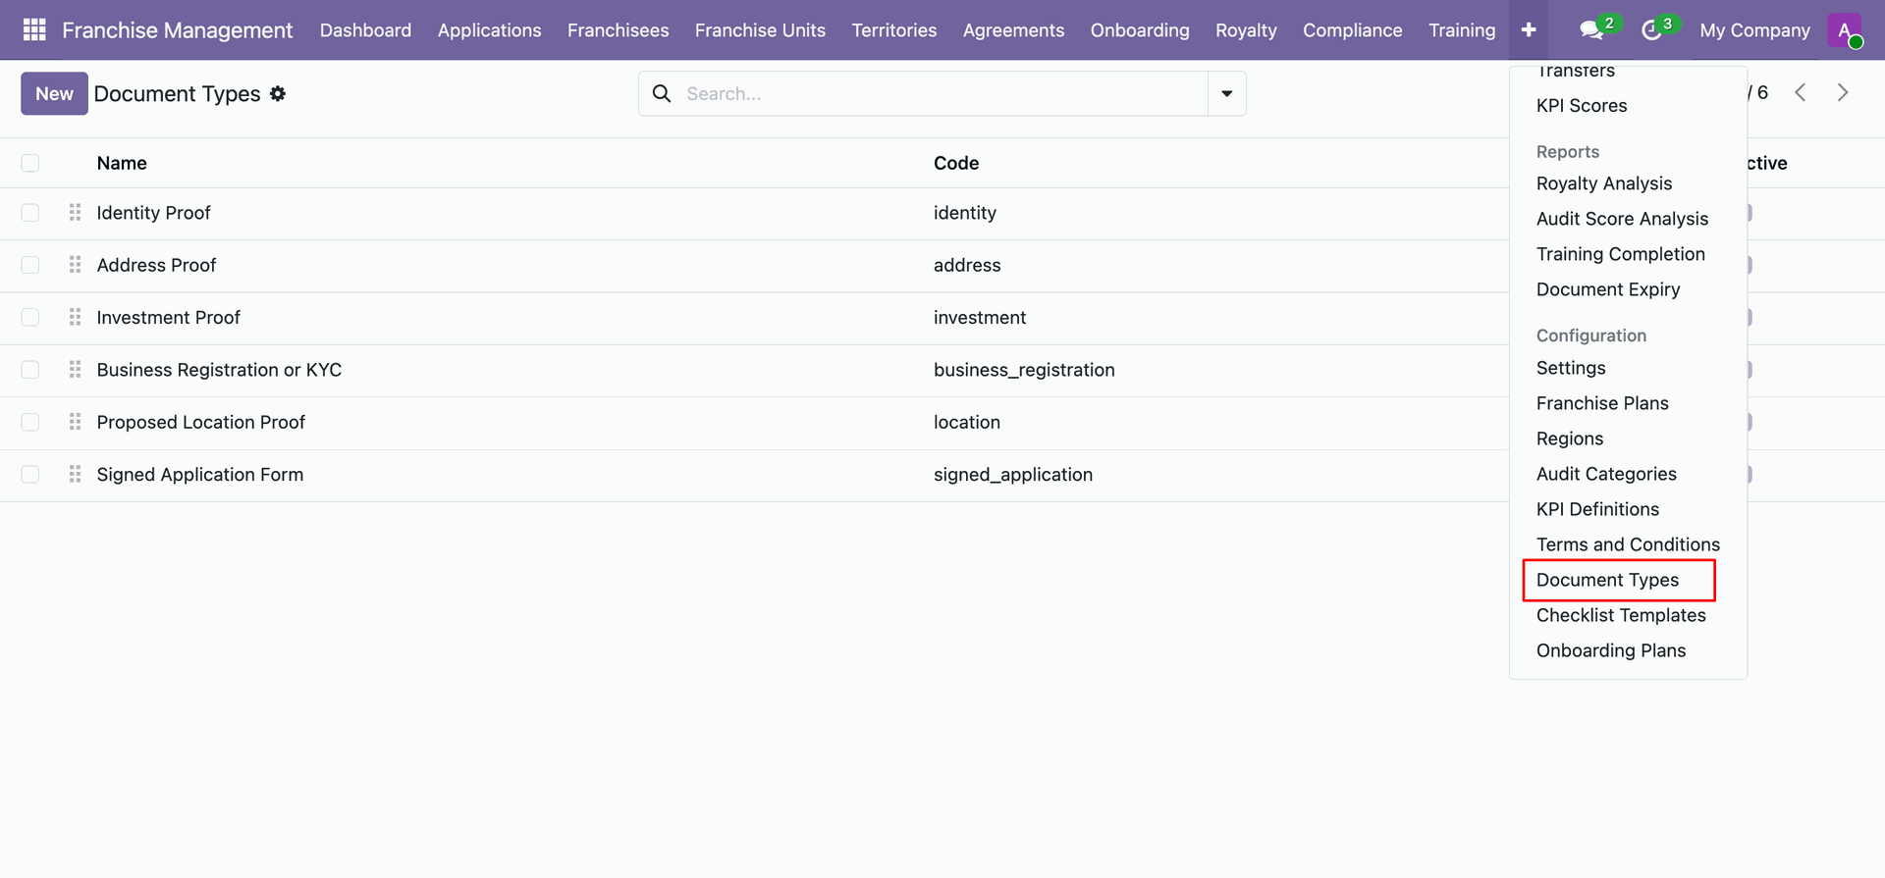Open the Dashboard menu
The width and height of the screenshot is (1885, 878).
(365, 30)
